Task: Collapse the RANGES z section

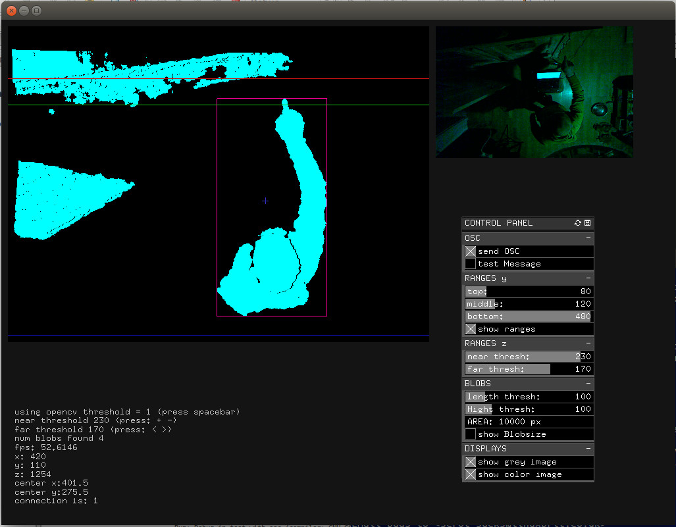Action: (588, 343)
